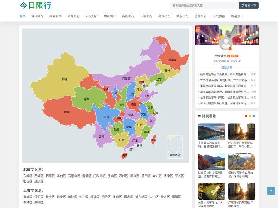Select 云南 province on the map
The image size is (278, 208).
pyautogui.click(x=102, y=136)
